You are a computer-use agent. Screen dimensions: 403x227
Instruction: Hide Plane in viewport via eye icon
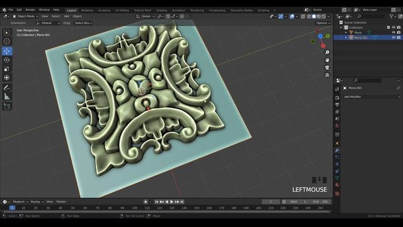coord(394,32)
